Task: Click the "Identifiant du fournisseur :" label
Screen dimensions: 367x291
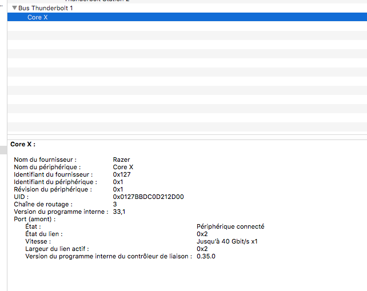Action: [53, 174]
